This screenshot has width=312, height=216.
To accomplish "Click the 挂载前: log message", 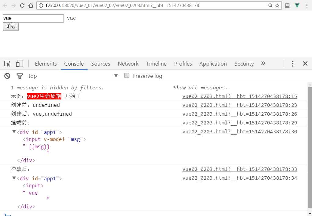I will pos(20,123).
